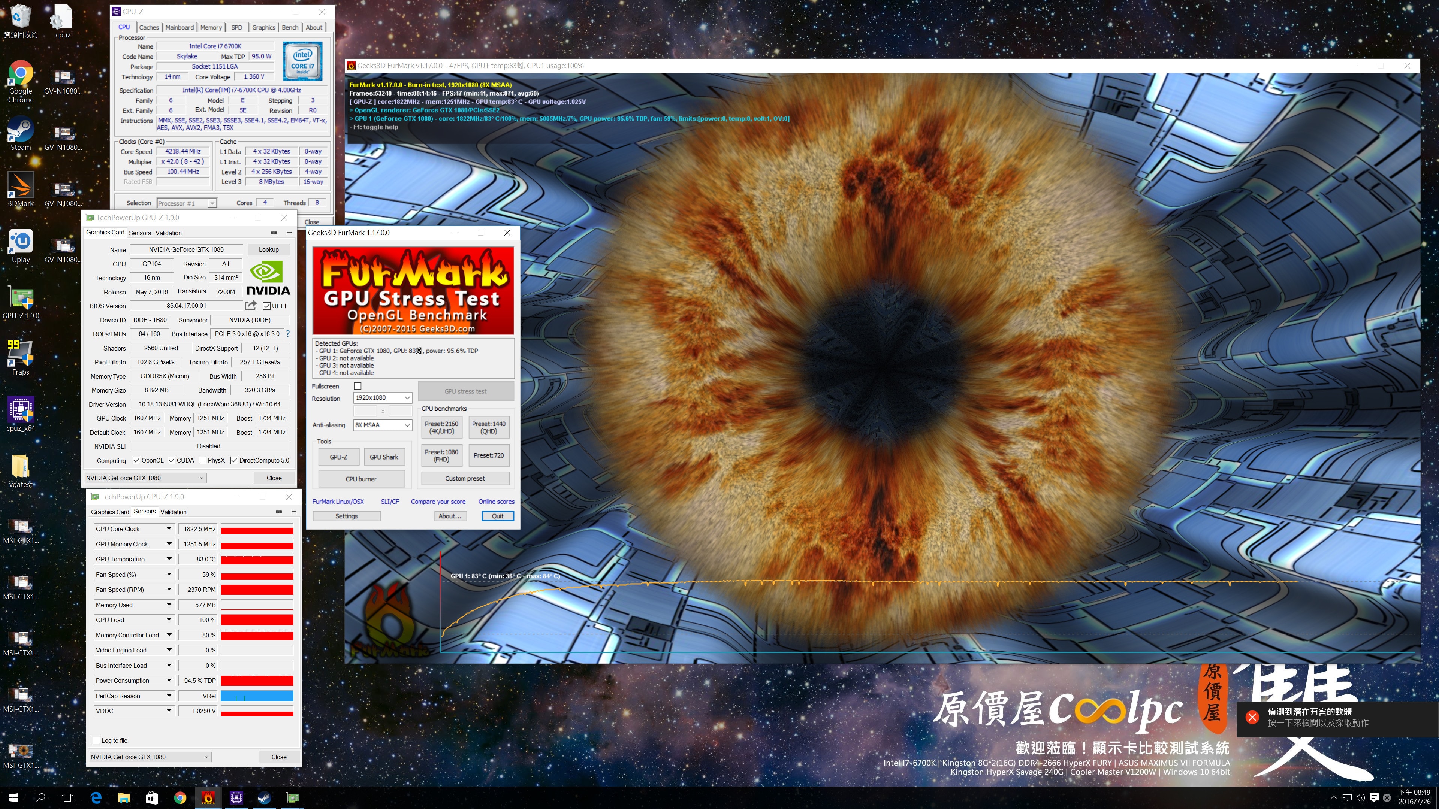This screenshot has width=1439, height=809.
Task: Expand the GPU Core Clock sensor dropdown arrow
Action: coord(169,529)
